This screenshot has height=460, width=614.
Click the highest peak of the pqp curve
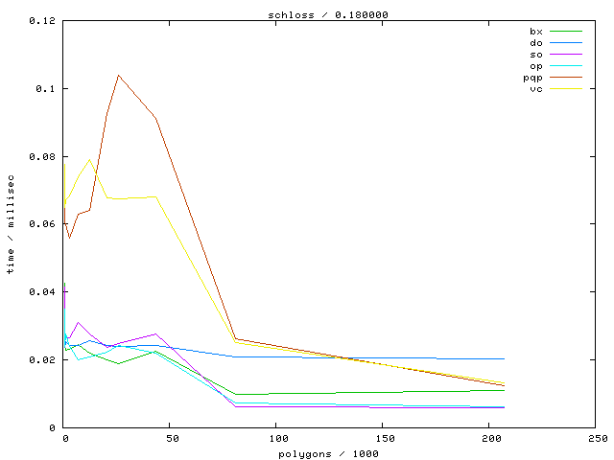(x=118, y=75)
